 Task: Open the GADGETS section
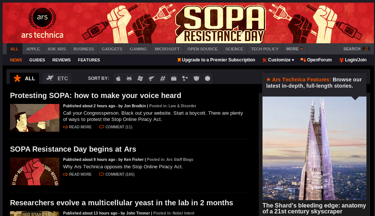coord(112,49)
